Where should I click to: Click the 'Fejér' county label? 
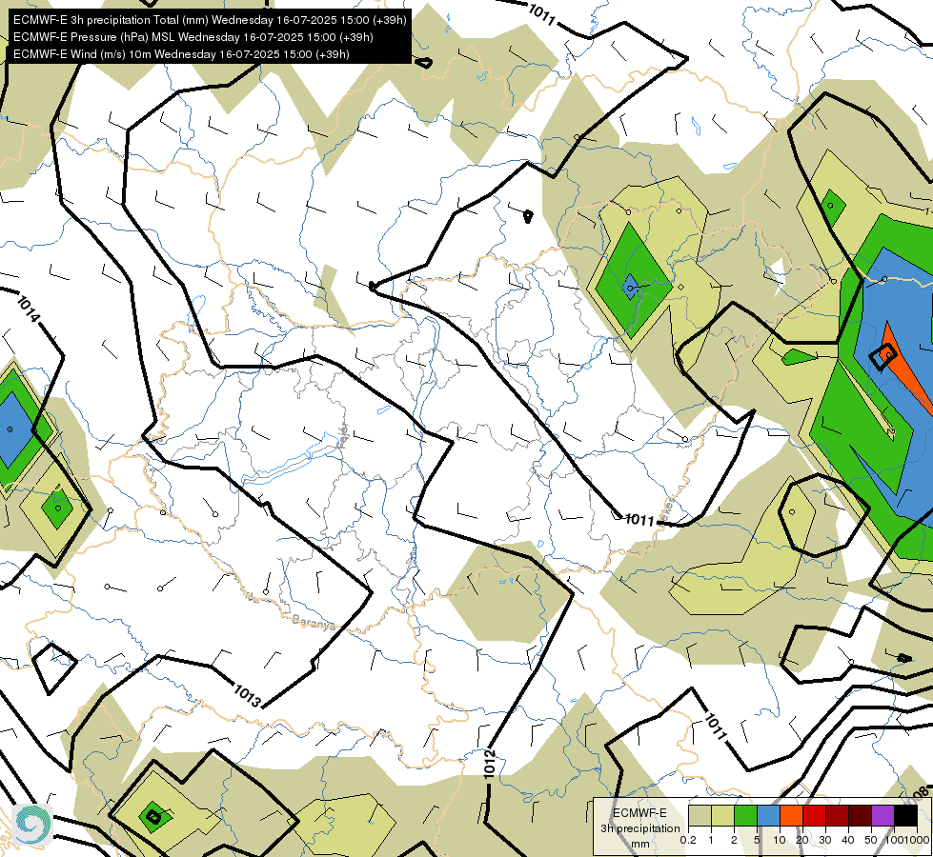pyautogui.click(x=343, y=437)
